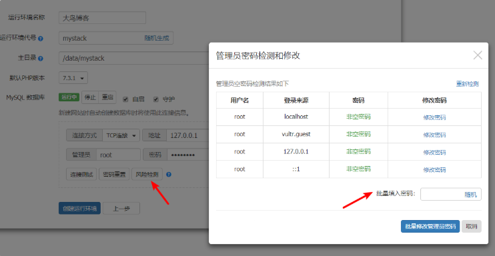Click 随机生成 link in code field
The width and height of the screenshot is (495, 256).
coord(157,38)
